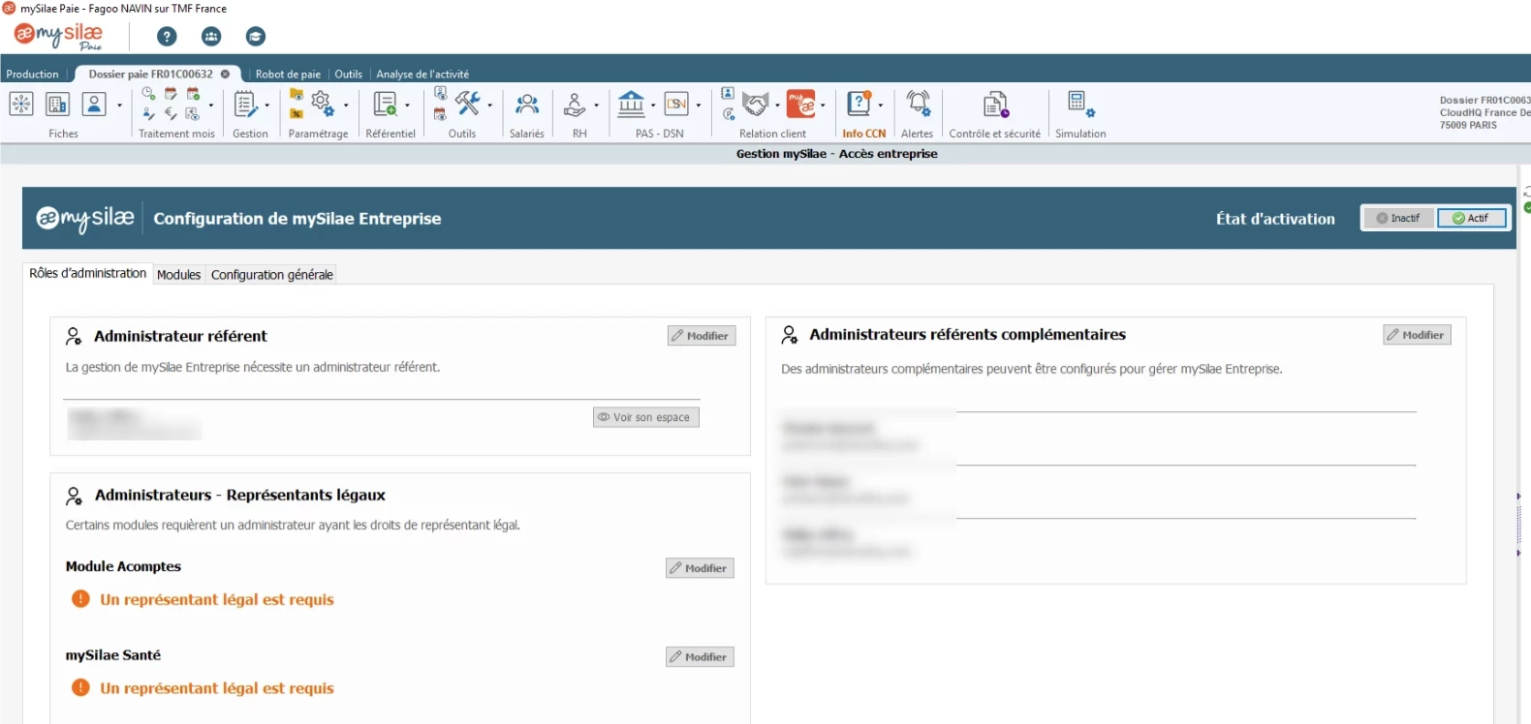Open the handshake Relation client icon

tap(756, 103)
